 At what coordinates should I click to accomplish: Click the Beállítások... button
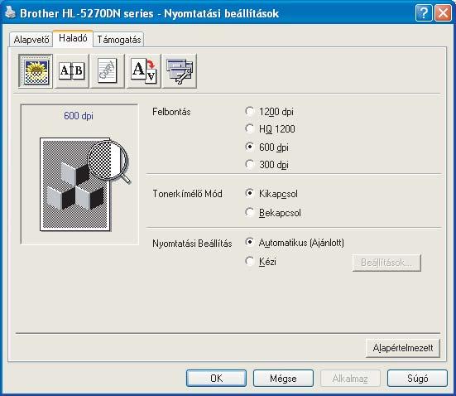coord(386,263)
